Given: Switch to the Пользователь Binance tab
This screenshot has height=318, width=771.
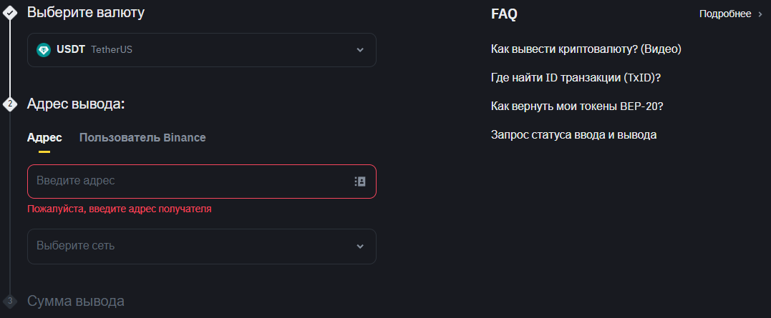Looking at the screenshot, I should point(142,138).
